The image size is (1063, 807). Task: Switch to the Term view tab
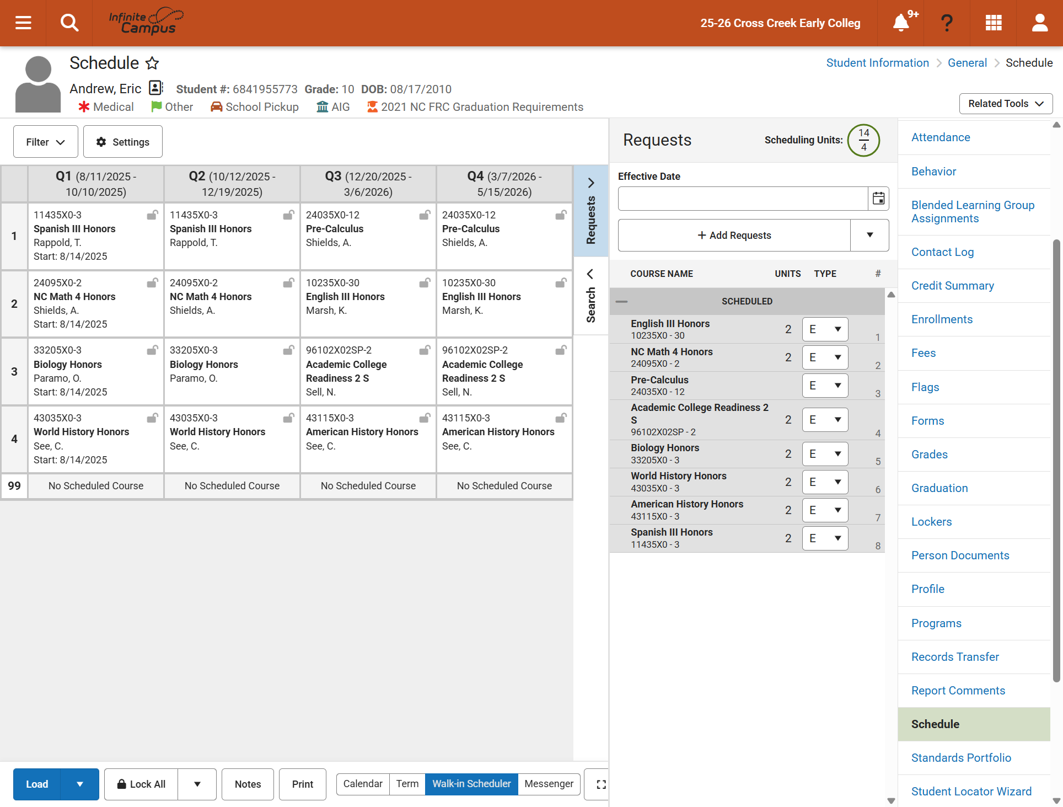pos(407,784)
